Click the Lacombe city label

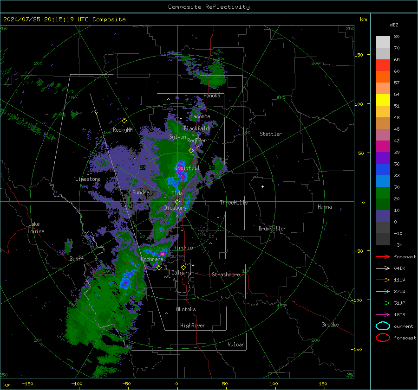click(x=200, y=116)
